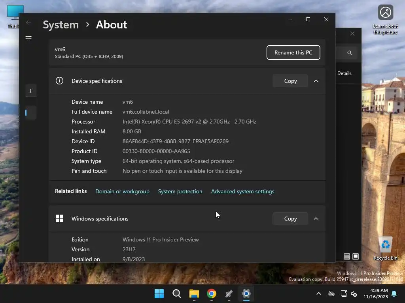This screenshot has width=405, height=303.
Task: Open notifications bell icon
Action: point(394,294)
